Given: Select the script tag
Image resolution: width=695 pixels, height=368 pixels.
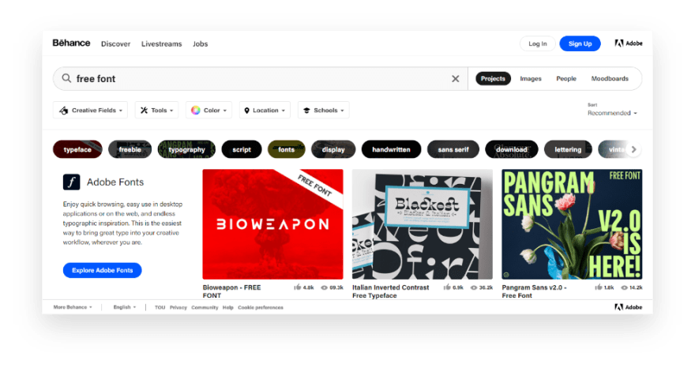Looking at the screenshot, I should coord(242,149).
